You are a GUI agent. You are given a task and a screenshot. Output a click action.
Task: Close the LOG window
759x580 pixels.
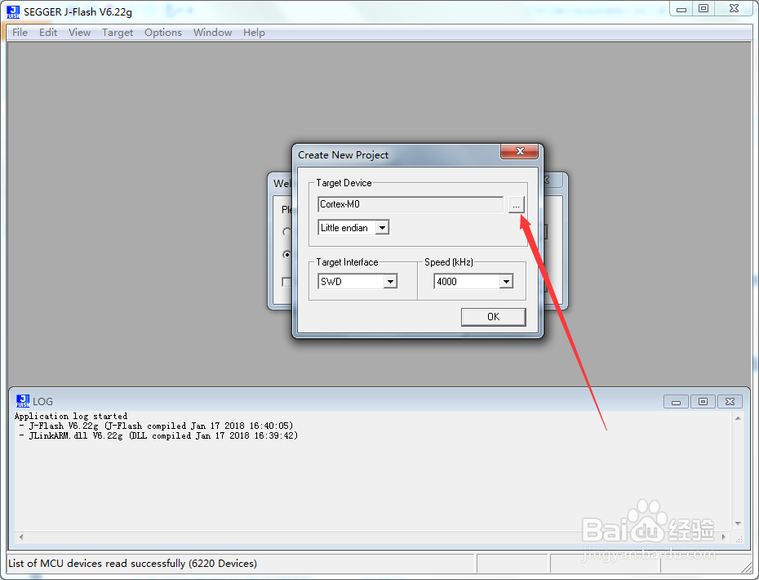pos(730,402)
